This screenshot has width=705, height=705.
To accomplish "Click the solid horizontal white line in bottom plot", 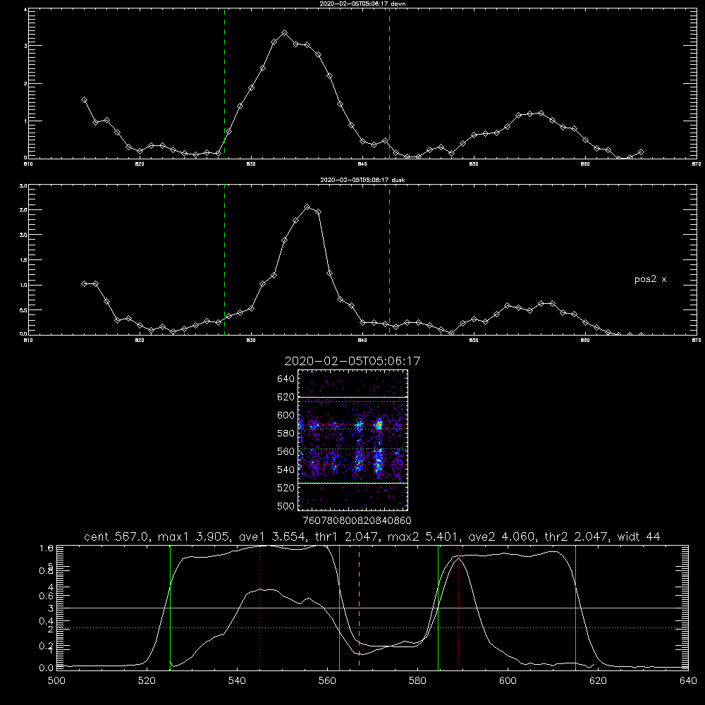I will (x=372, y=608).
